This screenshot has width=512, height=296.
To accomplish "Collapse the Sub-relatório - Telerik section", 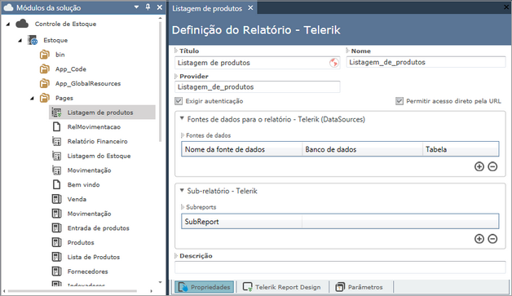I will click(x=182, y=191).
